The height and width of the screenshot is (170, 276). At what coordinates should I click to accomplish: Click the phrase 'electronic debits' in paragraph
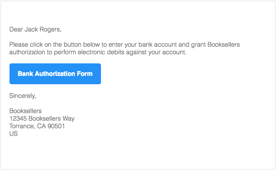(98, 52)
